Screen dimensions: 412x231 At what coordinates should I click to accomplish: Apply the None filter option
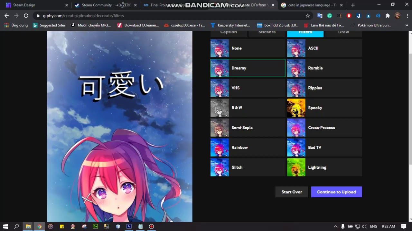248,48
